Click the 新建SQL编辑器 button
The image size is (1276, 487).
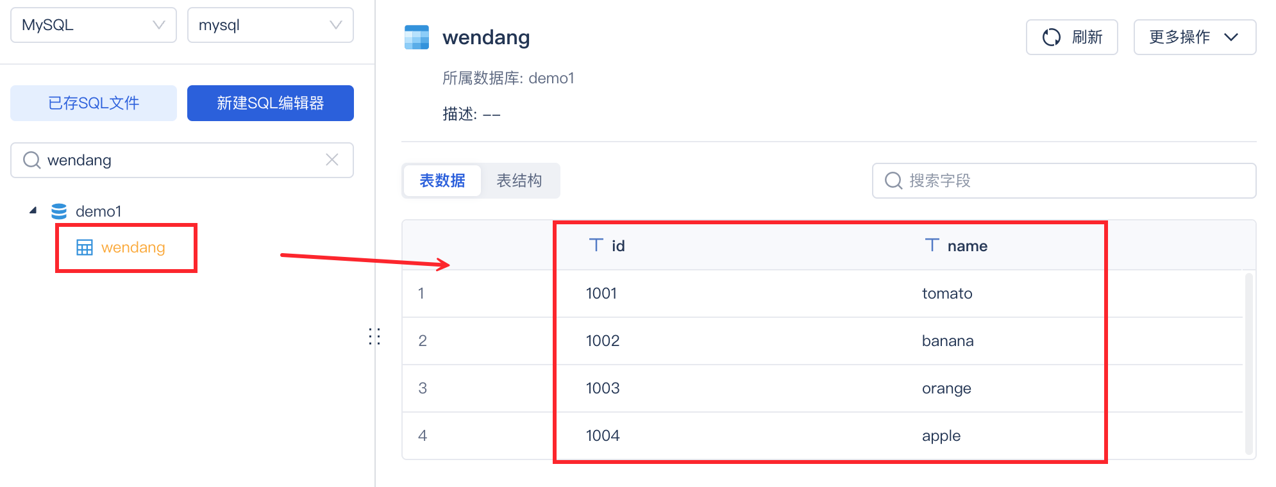point(270,103)
